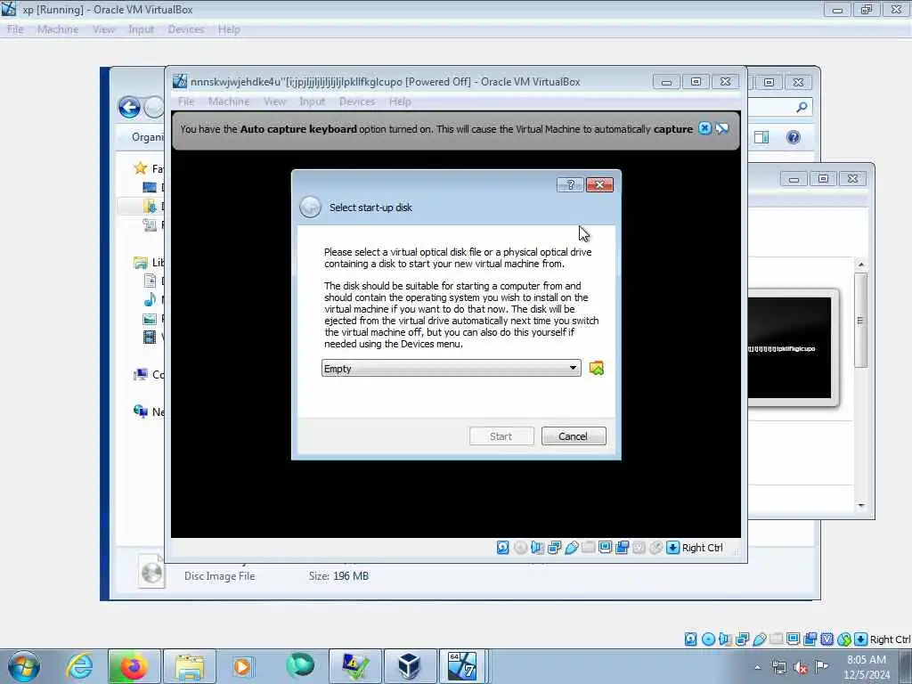This screenshot has width=912, height=684.
Task: Click the audio indicator in inner VM status bar
Action: 537,548
